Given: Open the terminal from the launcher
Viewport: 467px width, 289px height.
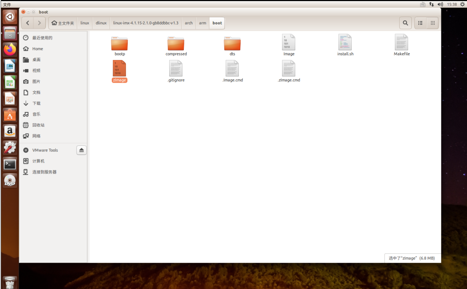Looking at the screenshot, I should (10, 164).
